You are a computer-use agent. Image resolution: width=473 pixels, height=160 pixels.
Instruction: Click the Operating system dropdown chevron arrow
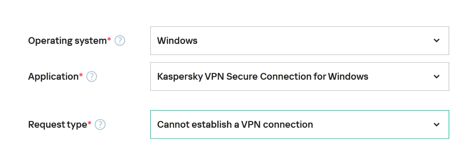tap(436, 40)
